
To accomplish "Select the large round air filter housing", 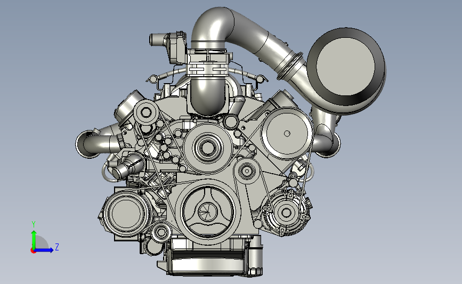I will pos(346,71).
